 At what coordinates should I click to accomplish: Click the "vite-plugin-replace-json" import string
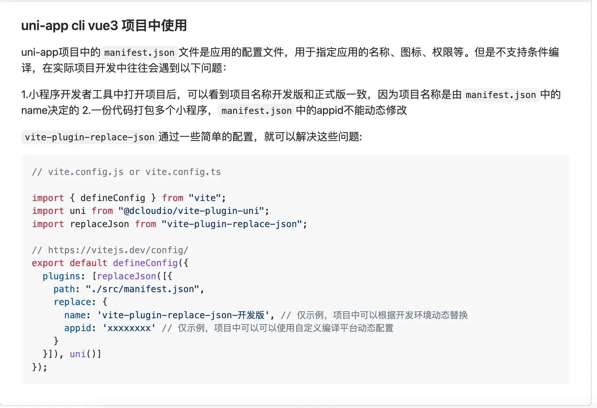click(x=232, y=224)
